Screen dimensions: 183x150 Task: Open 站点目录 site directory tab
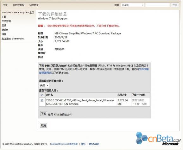point(34,5)
